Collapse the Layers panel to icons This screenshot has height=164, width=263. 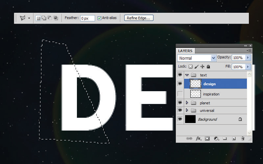pyautogui.click(x=245, y=46)
